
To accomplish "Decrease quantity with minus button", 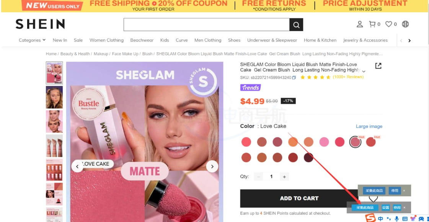I will tap(258, 177).
